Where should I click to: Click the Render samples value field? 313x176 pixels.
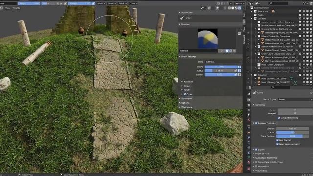[295, 110]
